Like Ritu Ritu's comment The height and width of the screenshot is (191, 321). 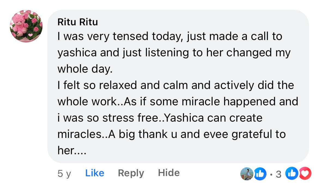pos(95,173)
